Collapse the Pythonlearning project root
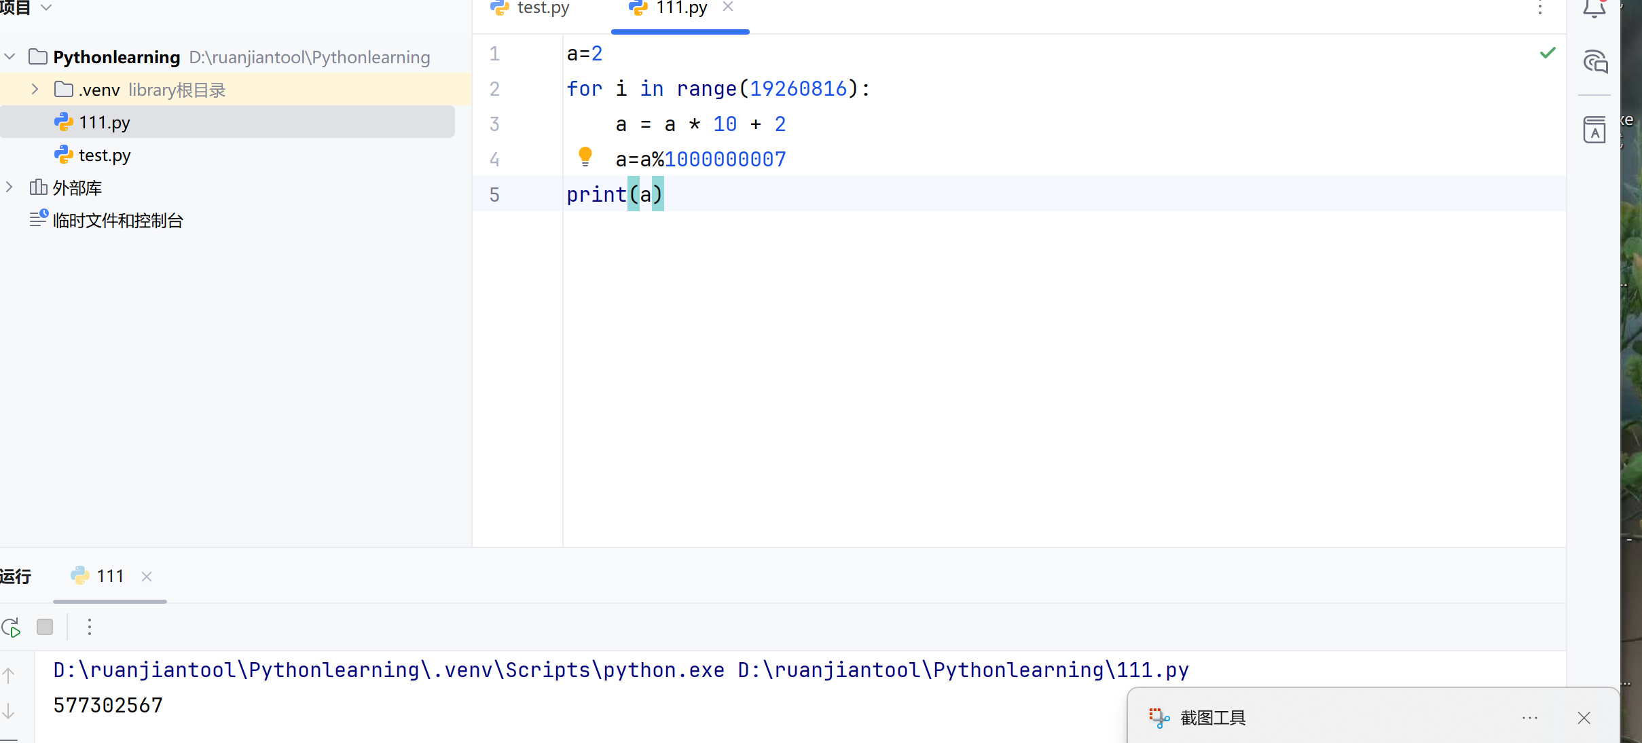The width and height of the screenshot is (1642, 743). (10, 57)
